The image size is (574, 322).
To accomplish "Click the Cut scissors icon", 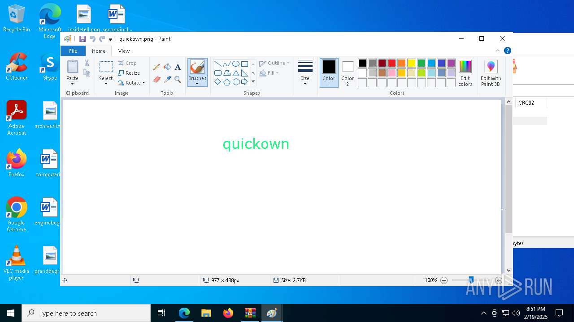I will point(87,64).
